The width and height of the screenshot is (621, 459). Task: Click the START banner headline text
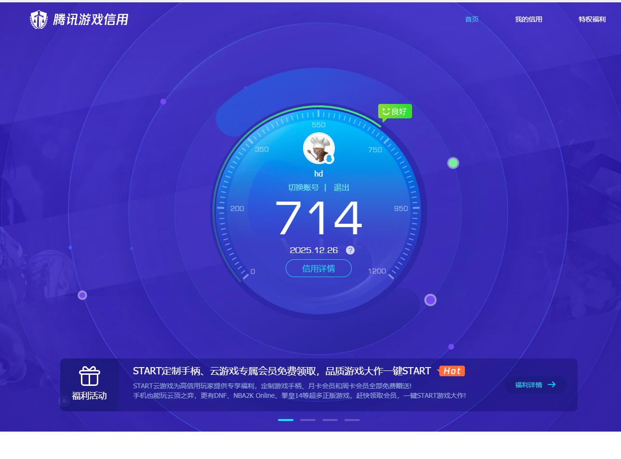pyautogui.click(x=282, y=371)
